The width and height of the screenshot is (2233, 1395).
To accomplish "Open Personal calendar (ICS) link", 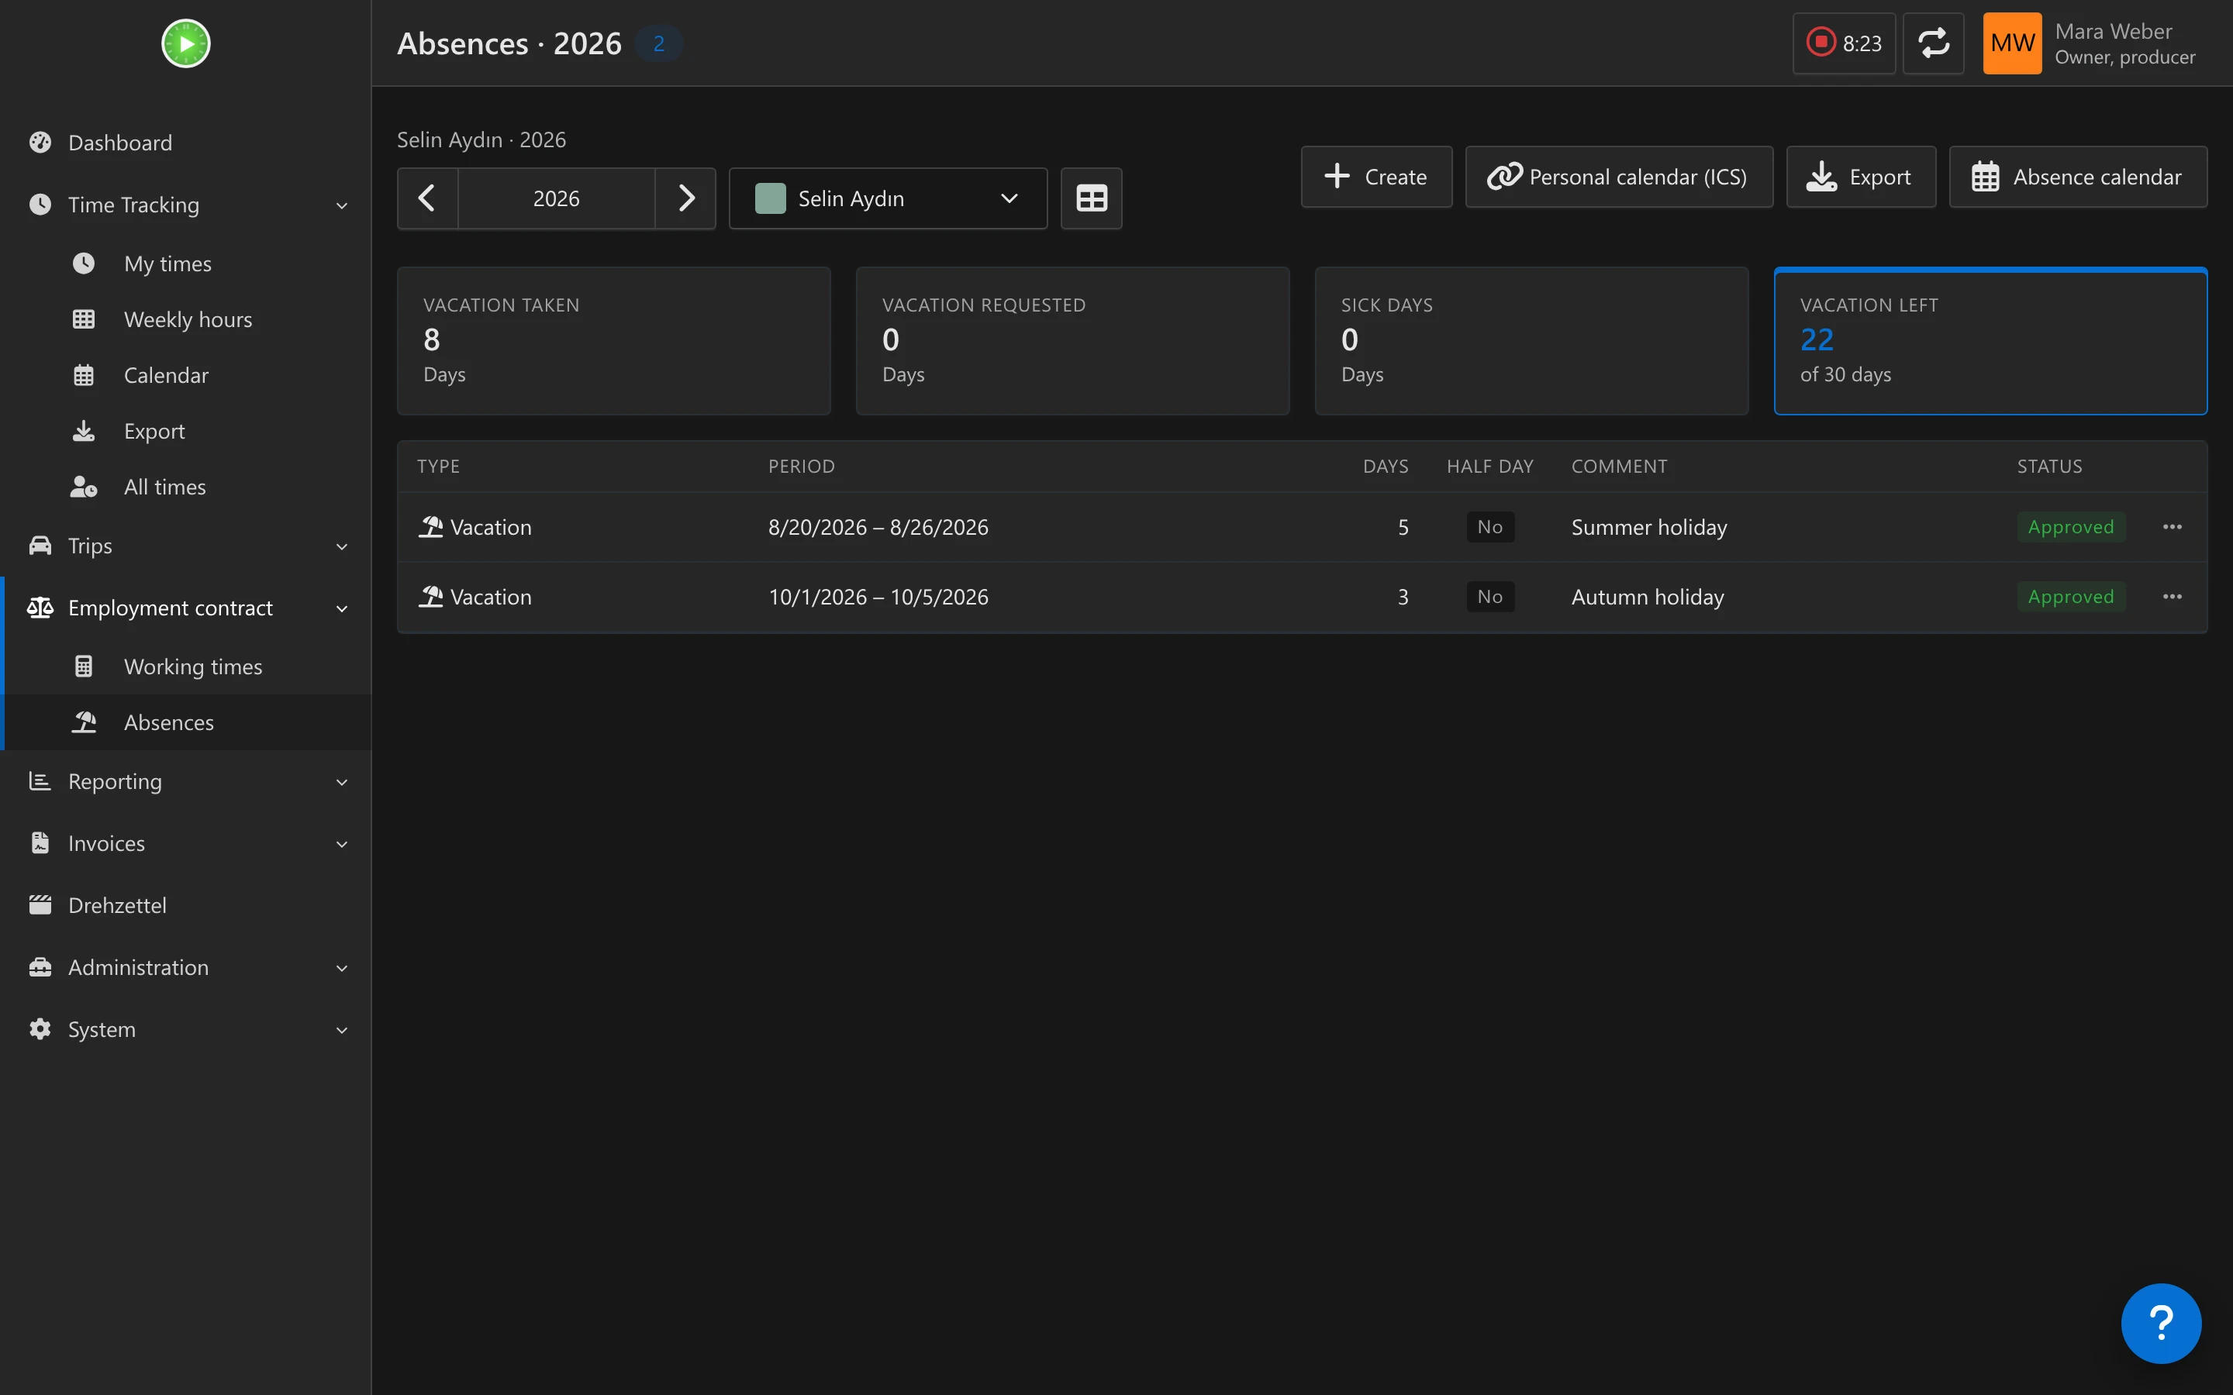I will [x=1618, y=176].
